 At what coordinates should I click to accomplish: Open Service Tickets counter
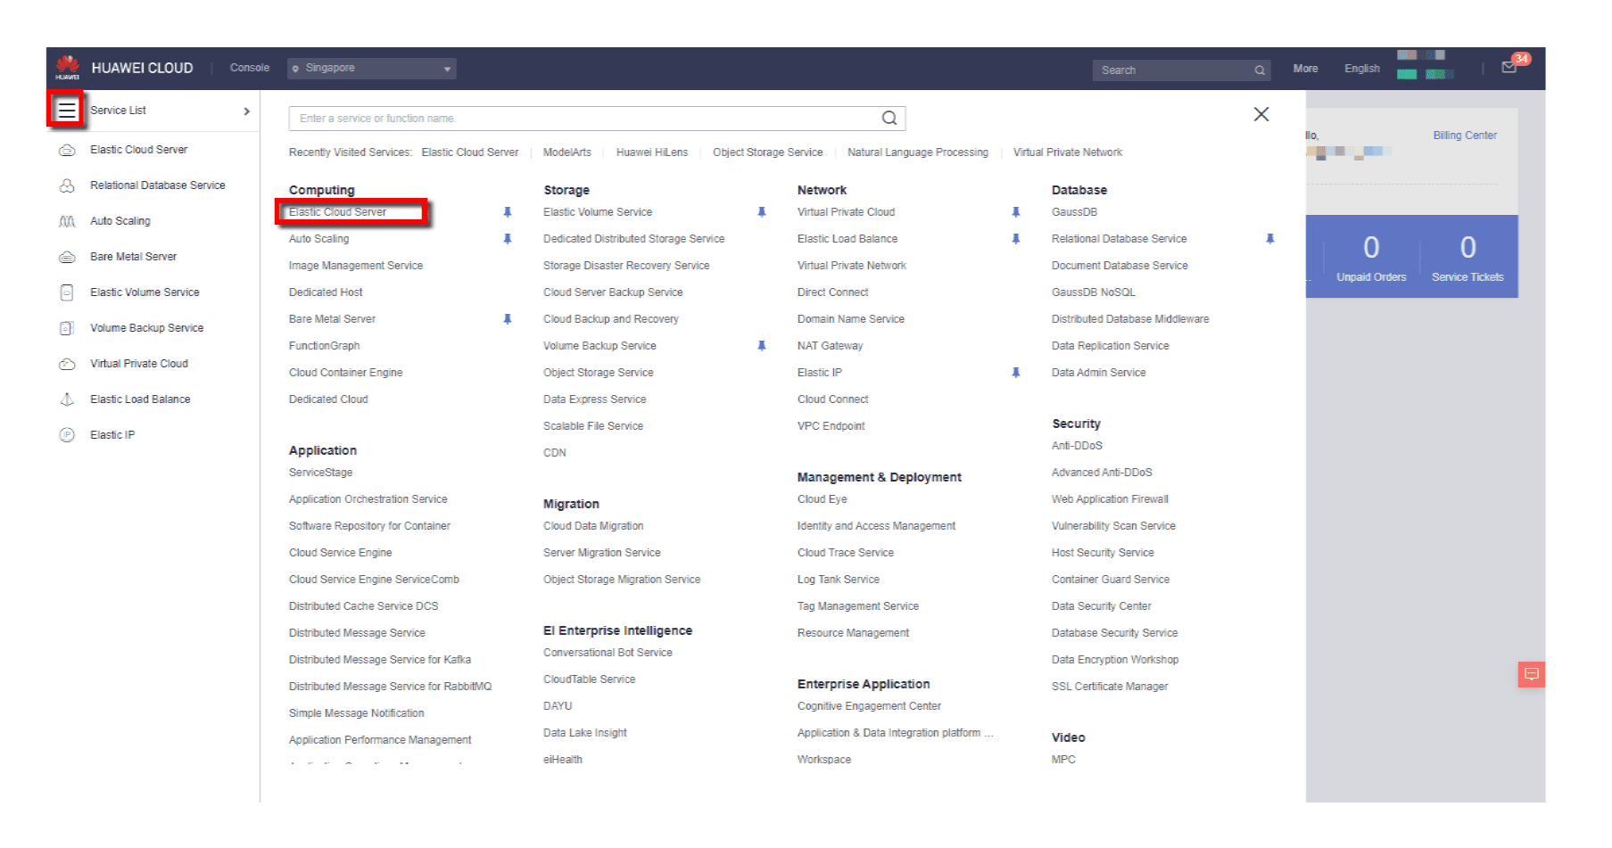click(x=1467, y=258)
